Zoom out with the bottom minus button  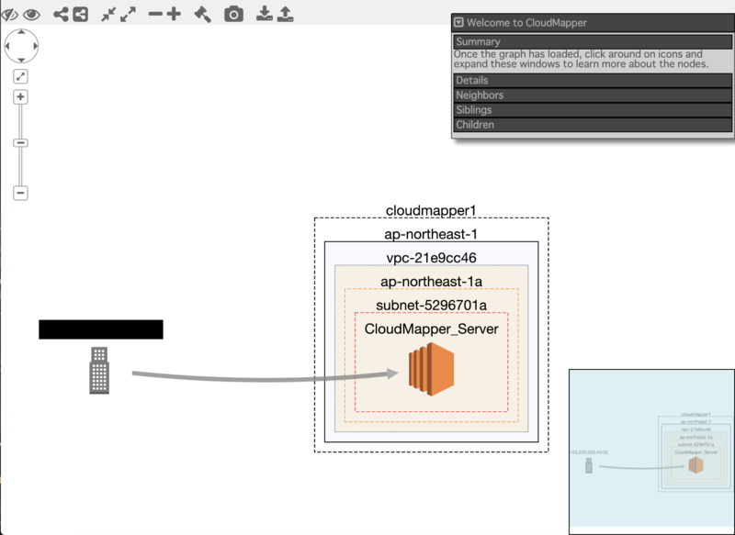coord(20,193)
